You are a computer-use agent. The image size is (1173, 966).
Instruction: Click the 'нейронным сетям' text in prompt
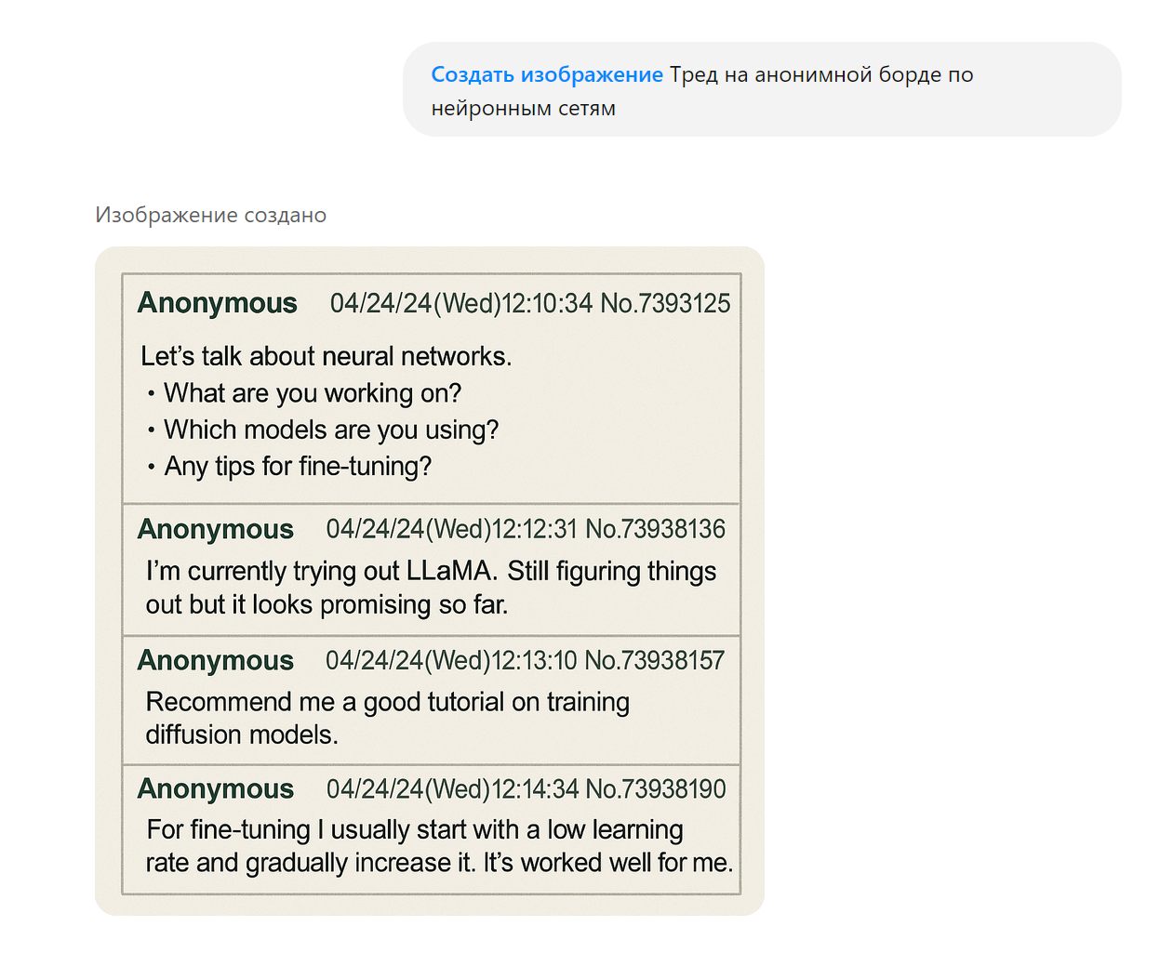(x=524, y=108)
